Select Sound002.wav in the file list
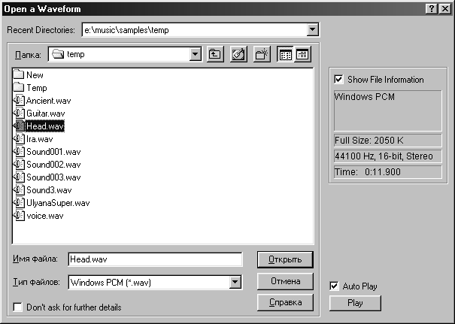This screenshot has height=324, width=455. [x=53, y=165]
